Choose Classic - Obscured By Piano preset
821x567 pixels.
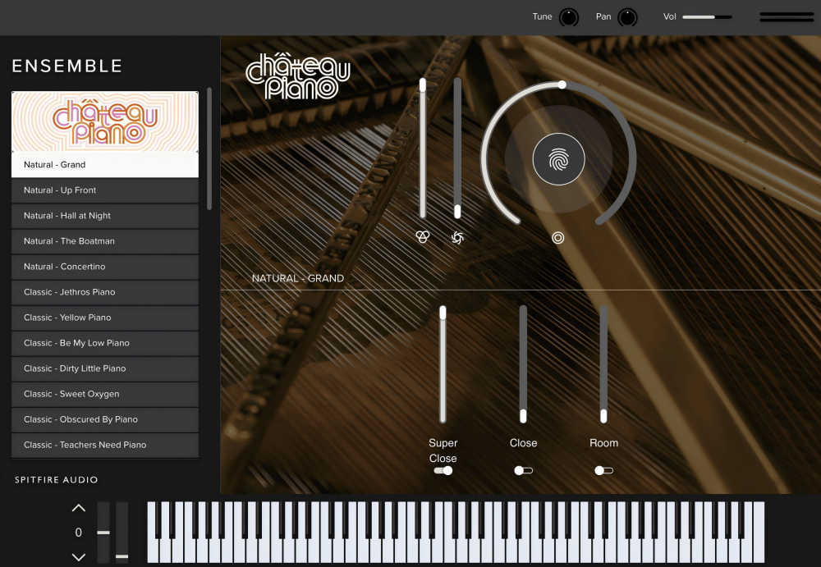coord(105,419)
